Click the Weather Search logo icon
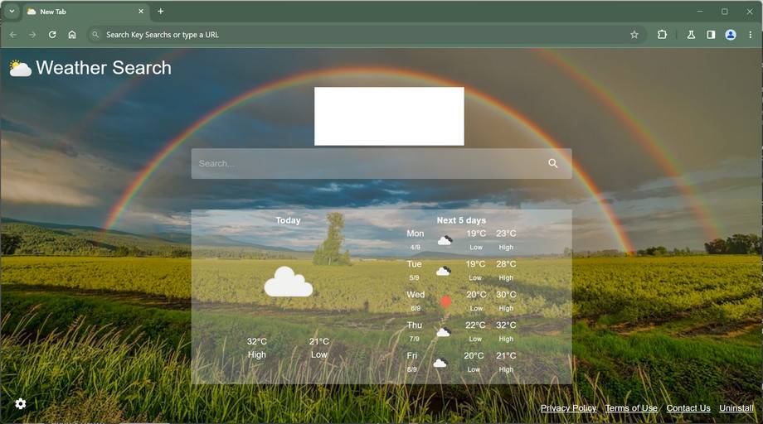Viewport: 763px width, 424px height. (x=20, y=69)
